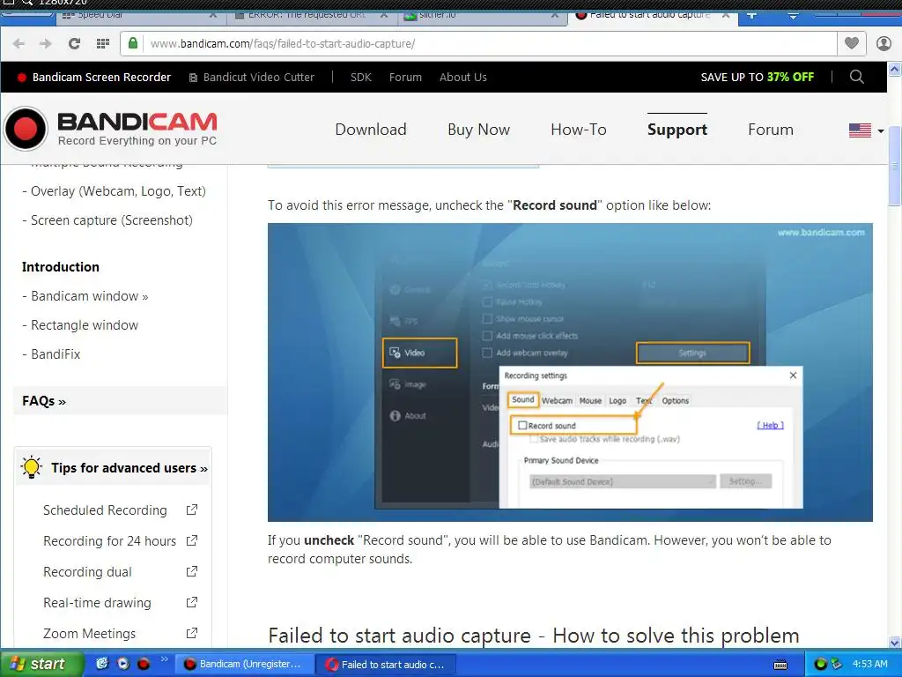Click the system tray keyboard icon
Image resolution: width=902 pixels, height=677 pixels.
click(x=780, y=665)
